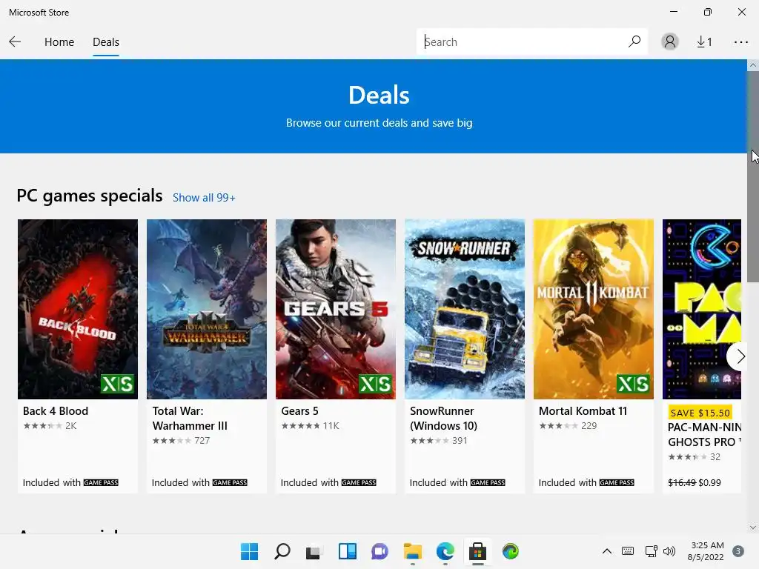Image resolution: width=759 pixels, height=569 pixels.
Task: Click Gears 5 title text
Action: click(299, 410)
